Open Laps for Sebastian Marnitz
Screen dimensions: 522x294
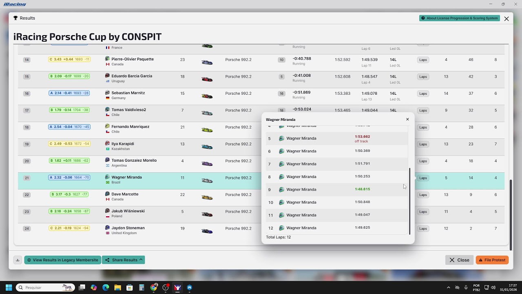pos(423,94)
